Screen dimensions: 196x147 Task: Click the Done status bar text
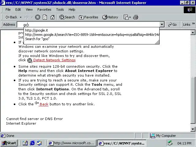pyautogui.click(x=10, y=136)
